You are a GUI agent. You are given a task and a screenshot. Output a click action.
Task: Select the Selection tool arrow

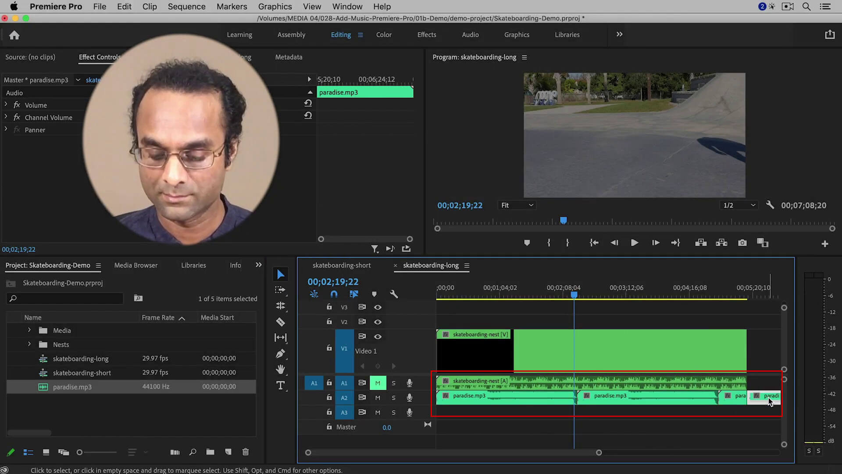(x=281, y=274)
